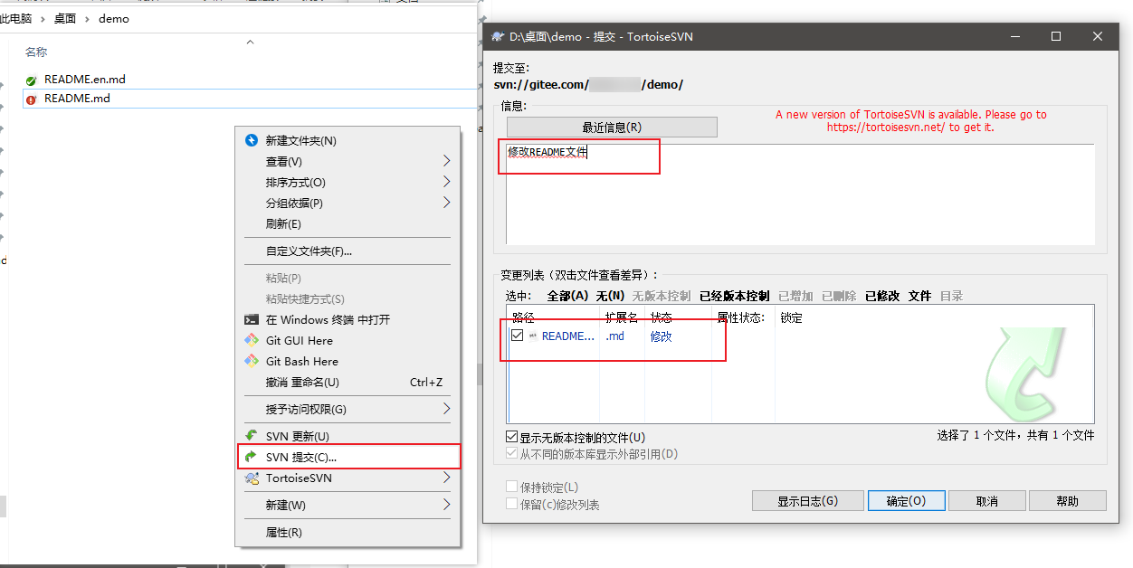
Task: Click the 修改 status cell in change list
Action: 662,336
